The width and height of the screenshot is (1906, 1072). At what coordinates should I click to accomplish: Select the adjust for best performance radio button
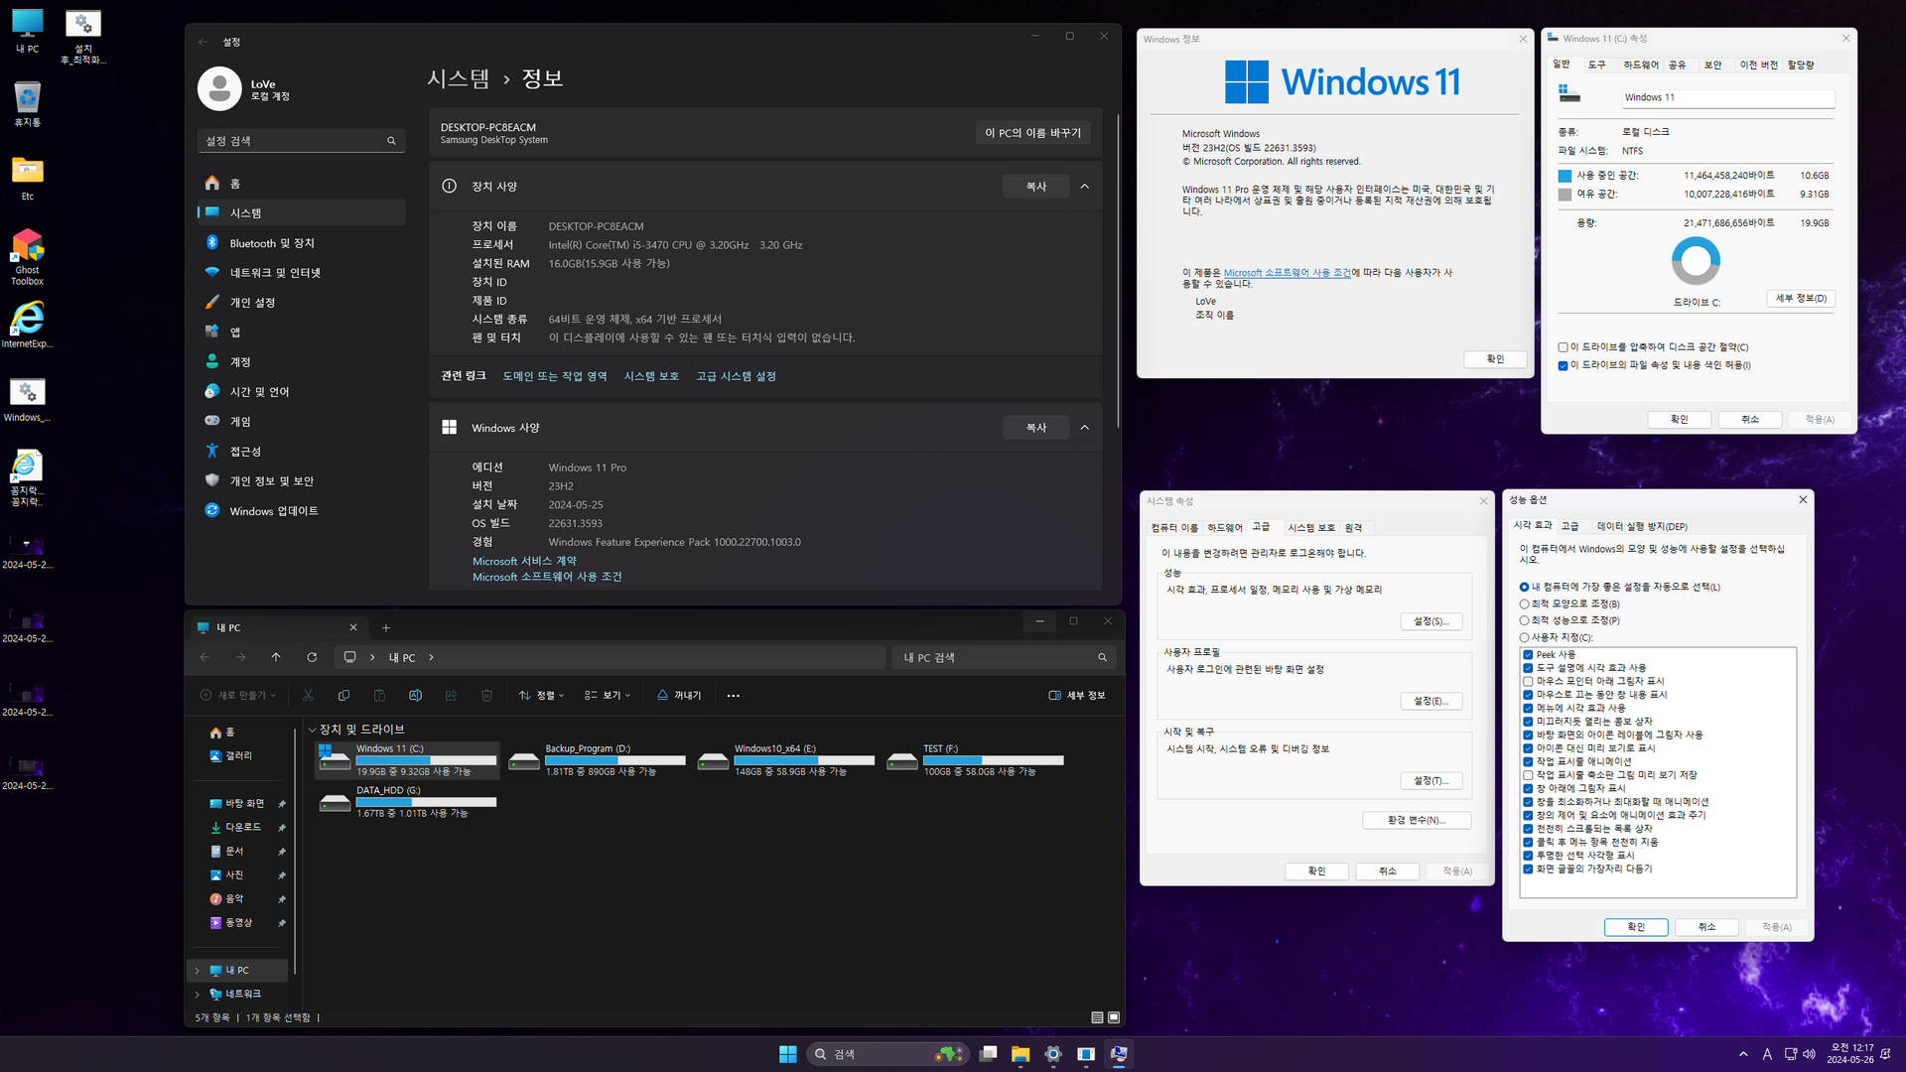click(x=1524, y=620)
